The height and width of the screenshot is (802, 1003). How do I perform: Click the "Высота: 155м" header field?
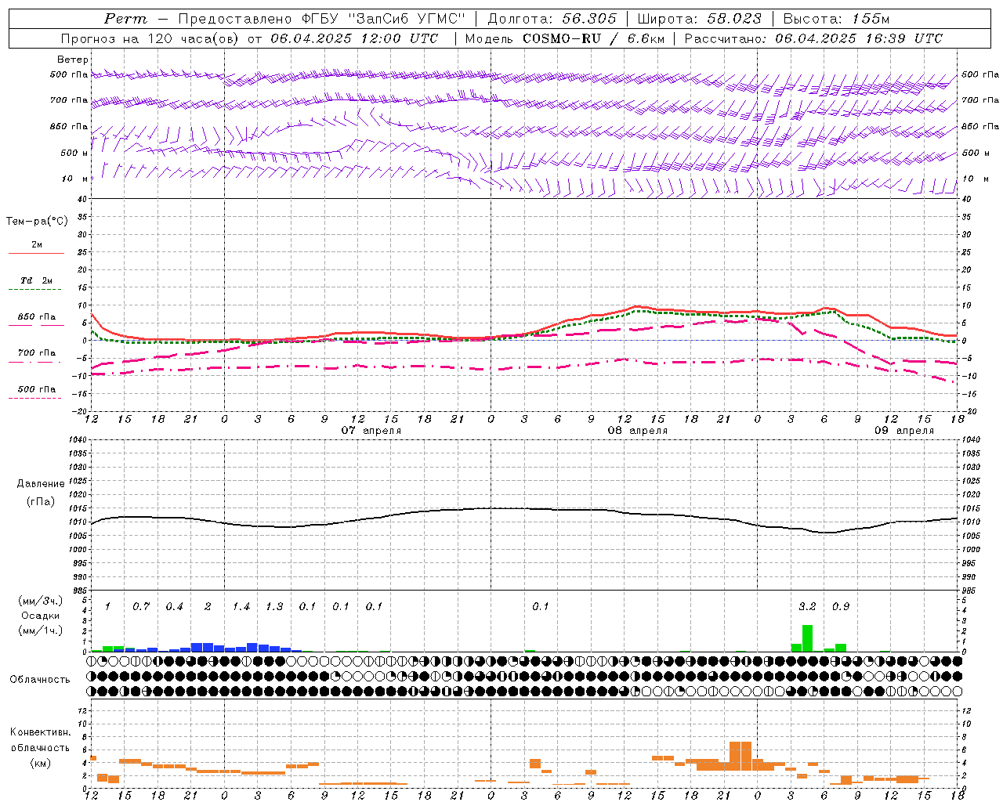[x=836, y=19]
